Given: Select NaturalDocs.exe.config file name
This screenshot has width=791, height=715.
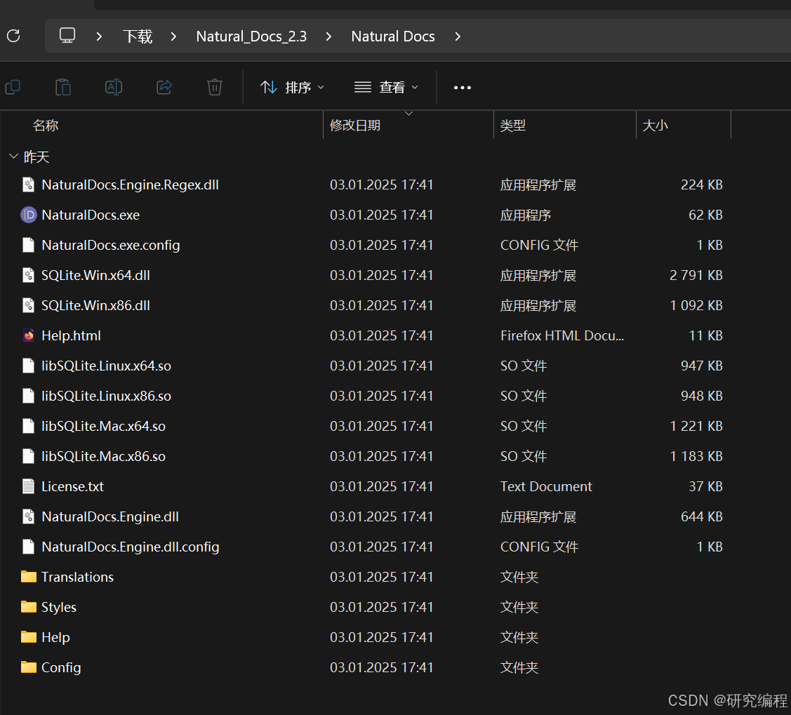Looking at the screenshot, I should pos(110,245).
